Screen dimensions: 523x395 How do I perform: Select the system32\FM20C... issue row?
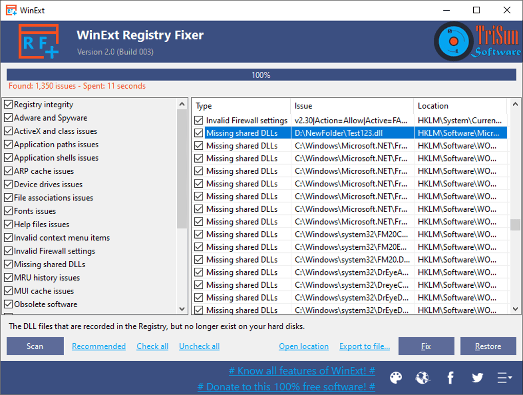[x=350, y=234]
